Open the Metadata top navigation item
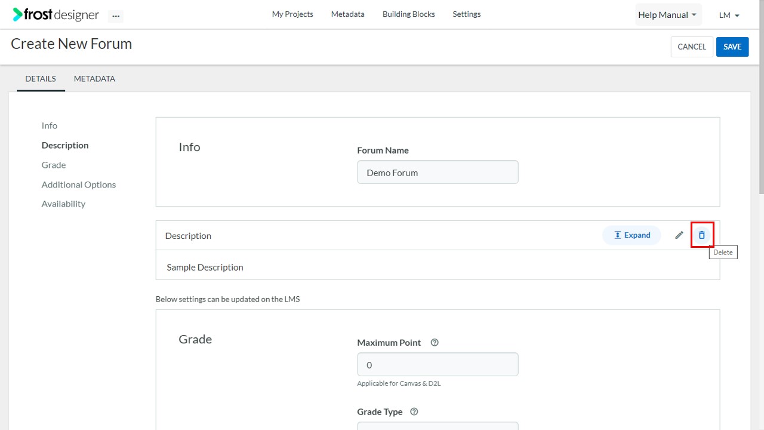The width and height of the screenshot is (764, 430). pos(348,14)
